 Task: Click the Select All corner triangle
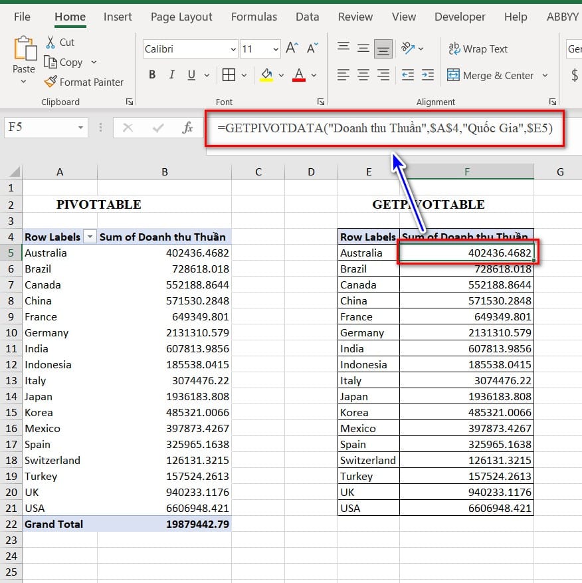tap(15, 172)
